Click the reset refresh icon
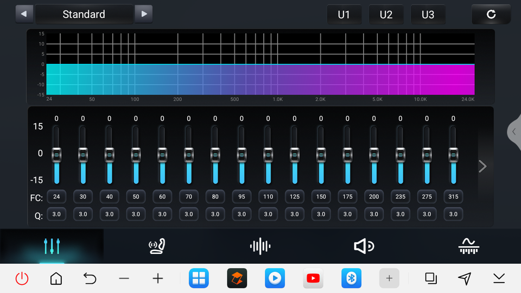The height and width of the screenshot is (293, 521). 491,14
